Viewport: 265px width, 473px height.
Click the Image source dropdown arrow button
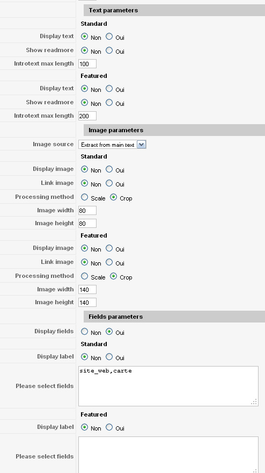click(x=141, y=145)
